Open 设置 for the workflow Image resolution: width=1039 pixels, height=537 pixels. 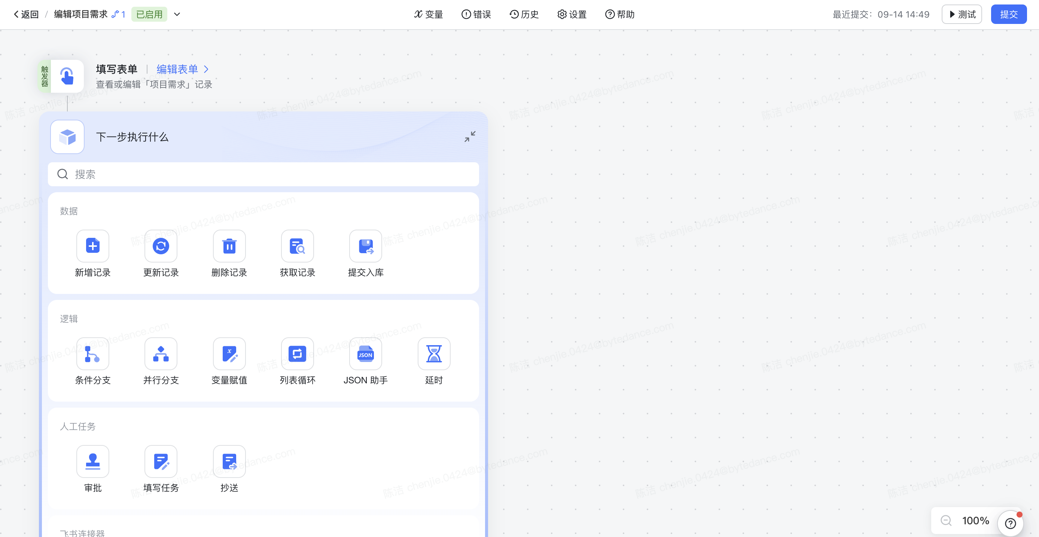point(572,15)
